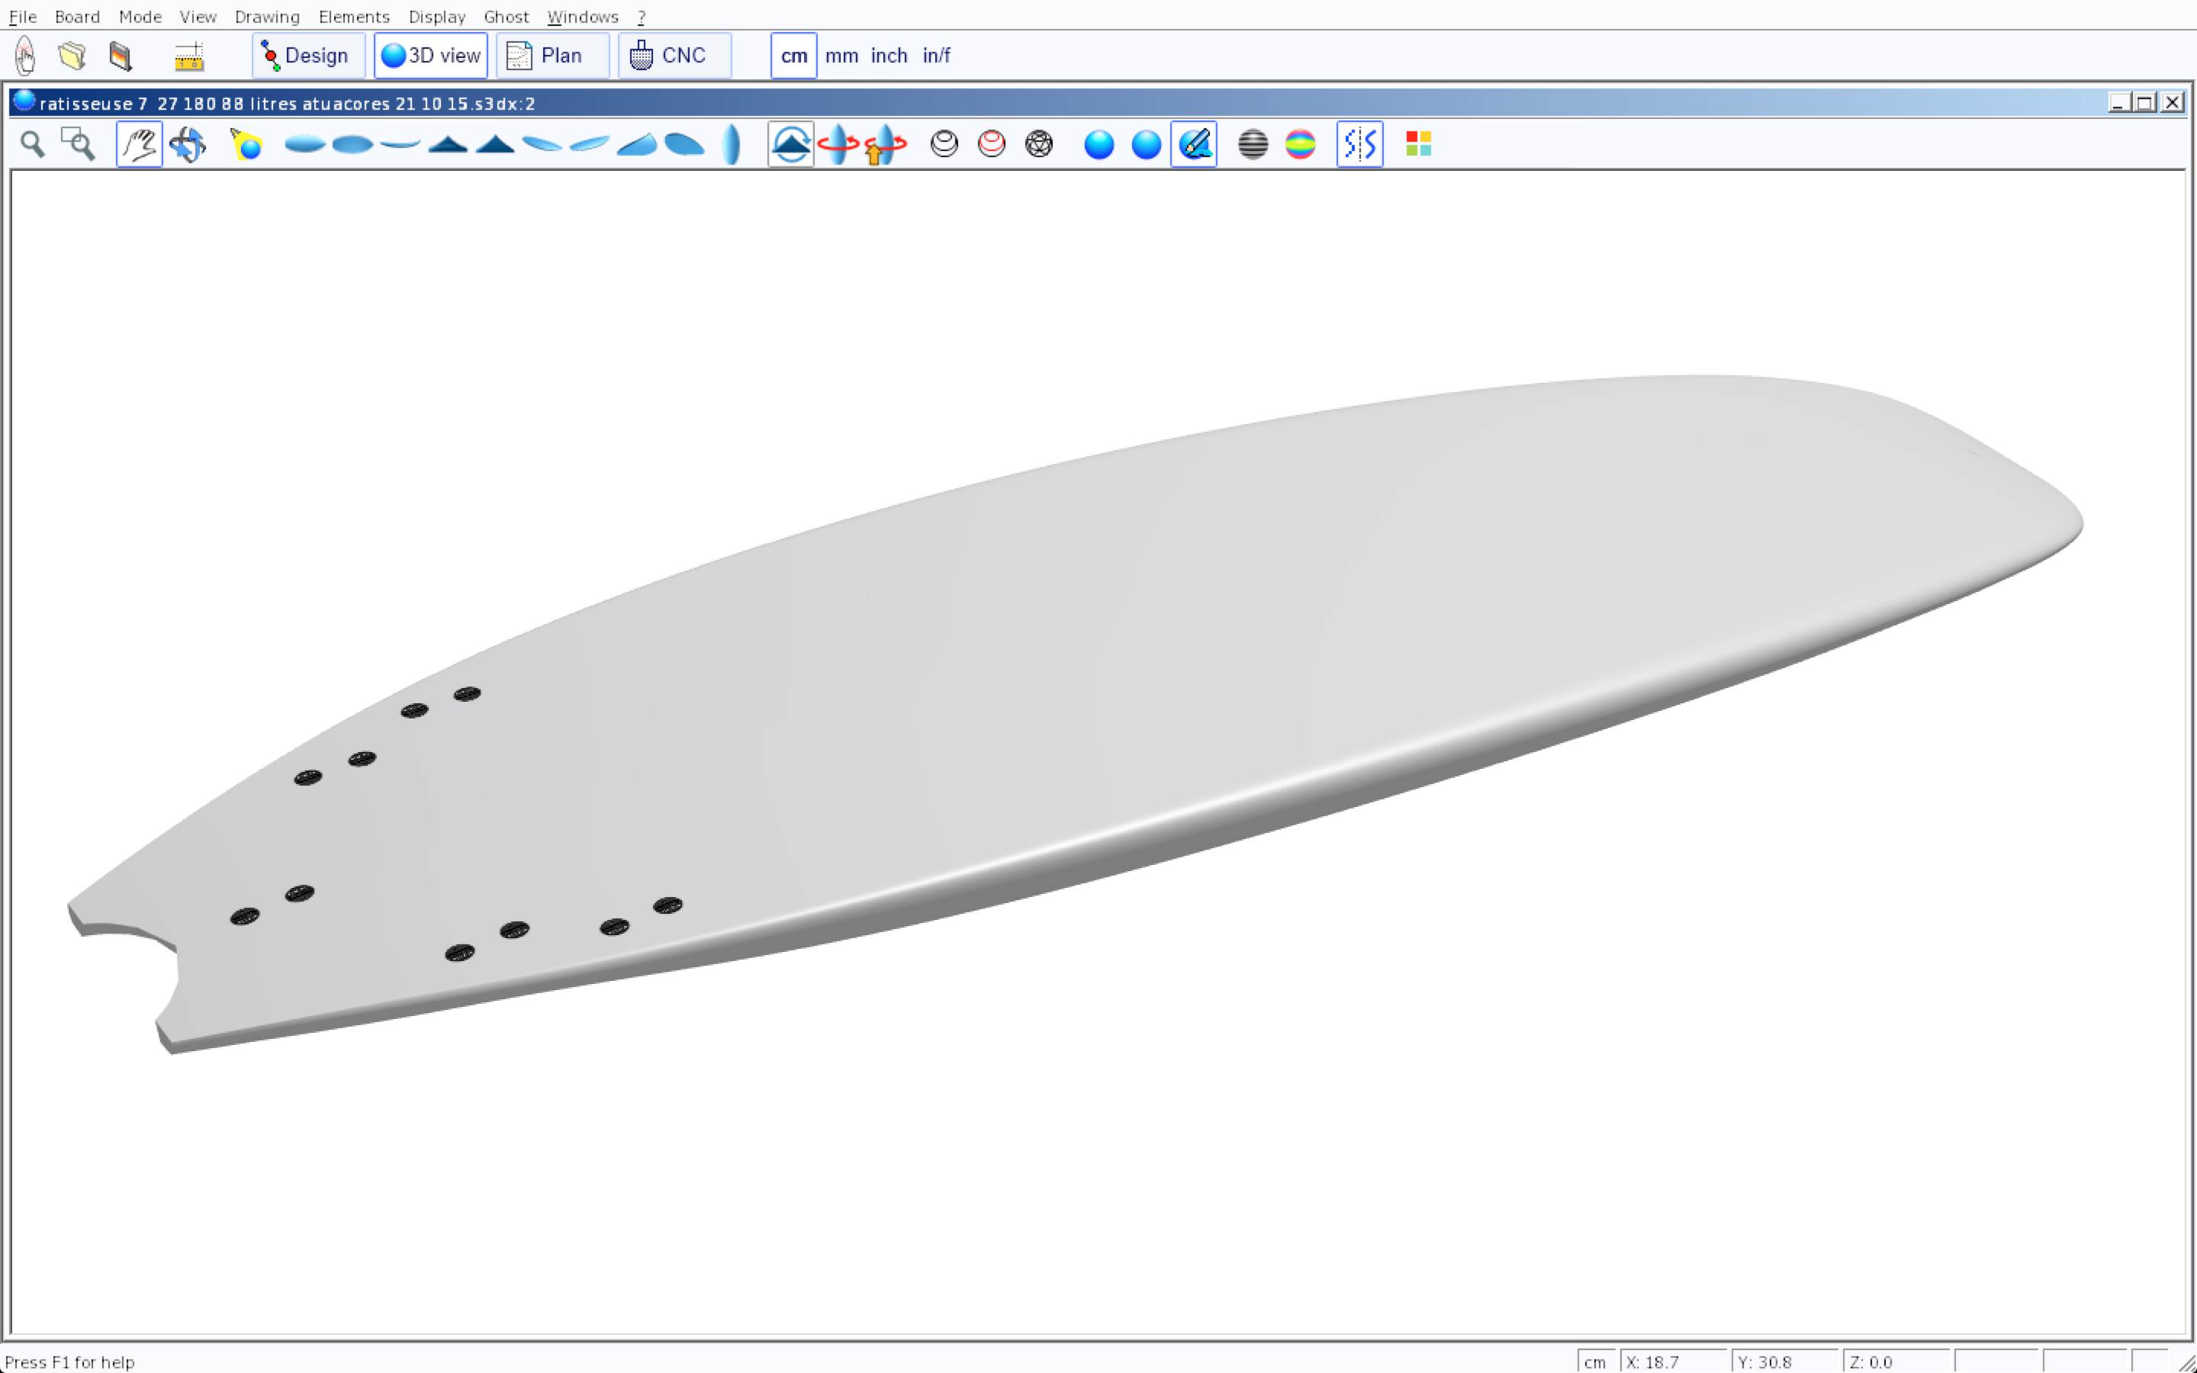The image size is (2197, 1373).
Task: Open the Elements menu
Action: (x=353, y=16)
